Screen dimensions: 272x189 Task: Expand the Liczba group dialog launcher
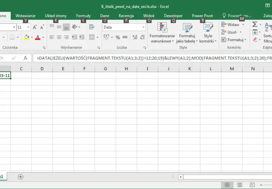point(144,47)
